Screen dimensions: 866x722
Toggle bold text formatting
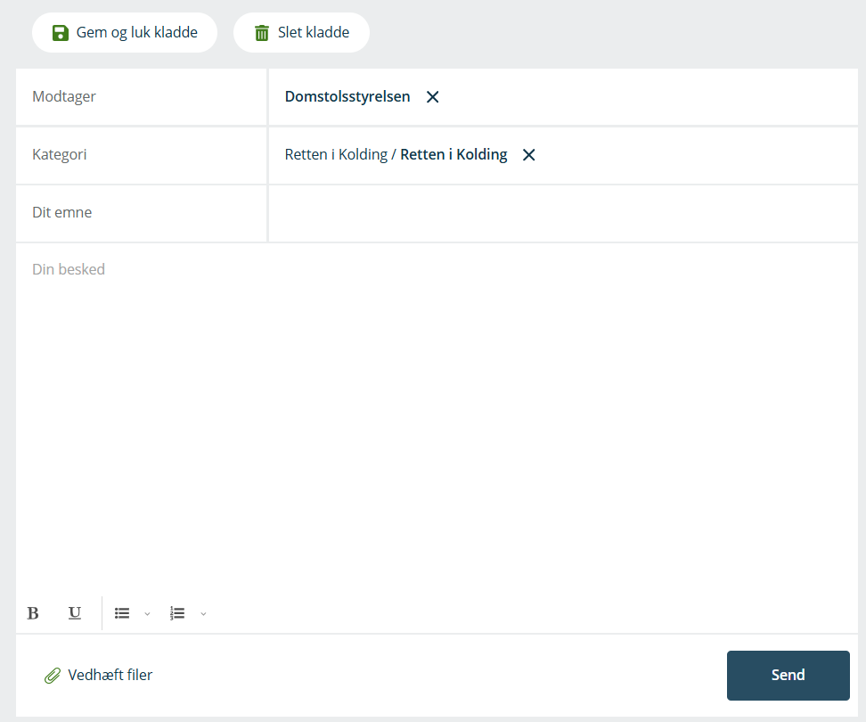click(x=33, y=613)
